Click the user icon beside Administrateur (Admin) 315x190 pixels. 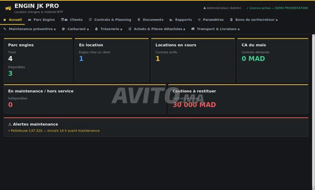[x=205, y=8]
